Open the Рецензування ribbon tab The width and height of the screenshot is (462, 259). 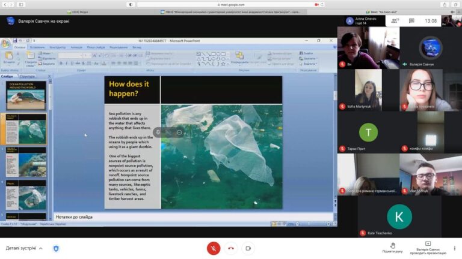(119, 47)
